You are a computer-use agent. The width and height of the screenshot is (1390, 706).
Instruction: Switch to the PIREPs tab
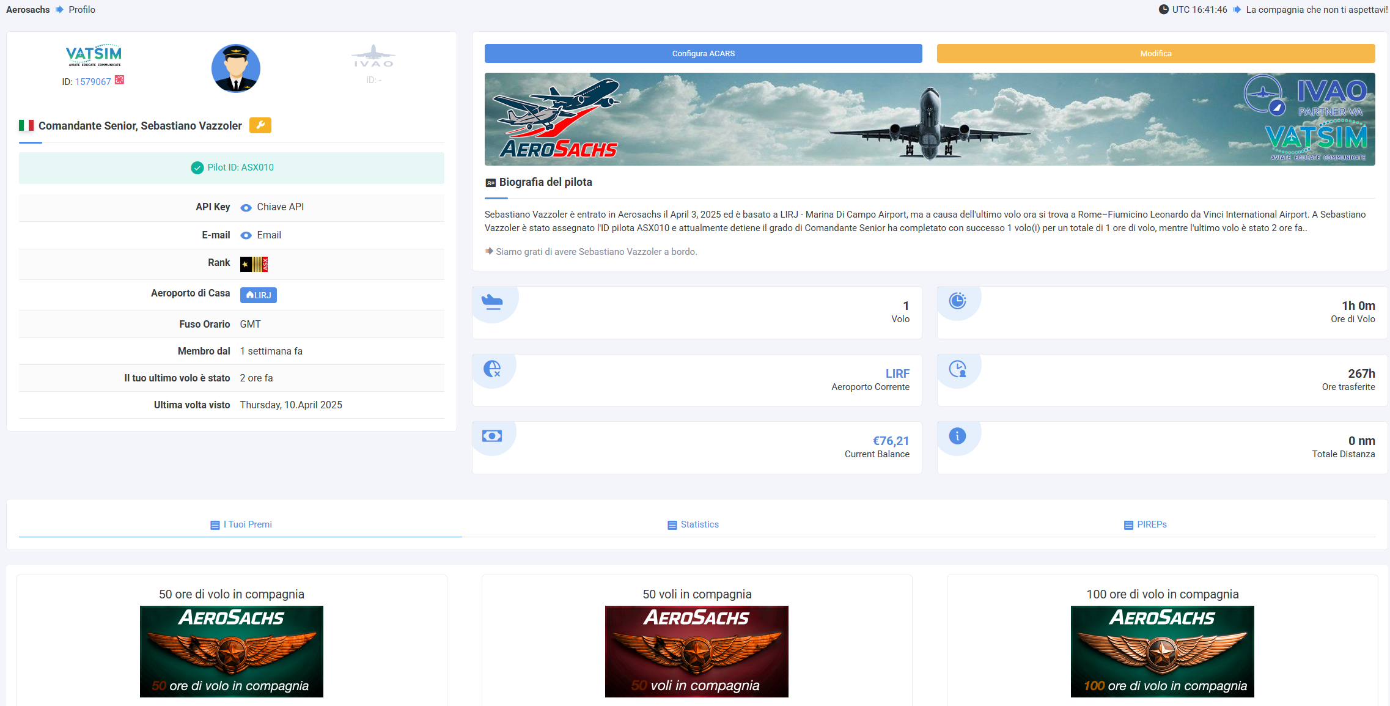(x=1145, y=524)
